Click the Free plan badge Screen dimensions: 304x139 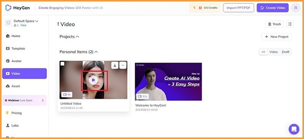23,25
